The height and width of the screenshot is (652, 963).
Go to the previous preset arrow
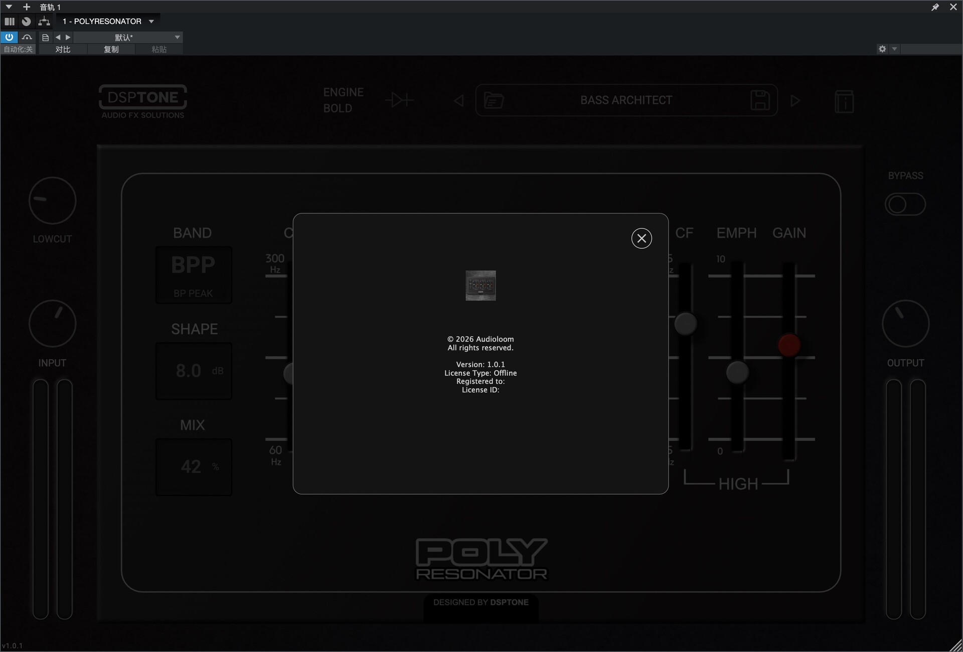pyautogui.click(x=58, y=37)
